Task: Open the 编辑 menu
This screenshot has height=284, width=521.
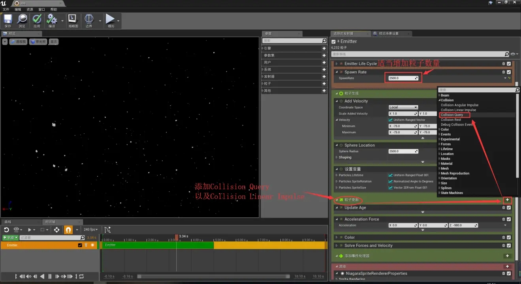Action: point(18,9)
